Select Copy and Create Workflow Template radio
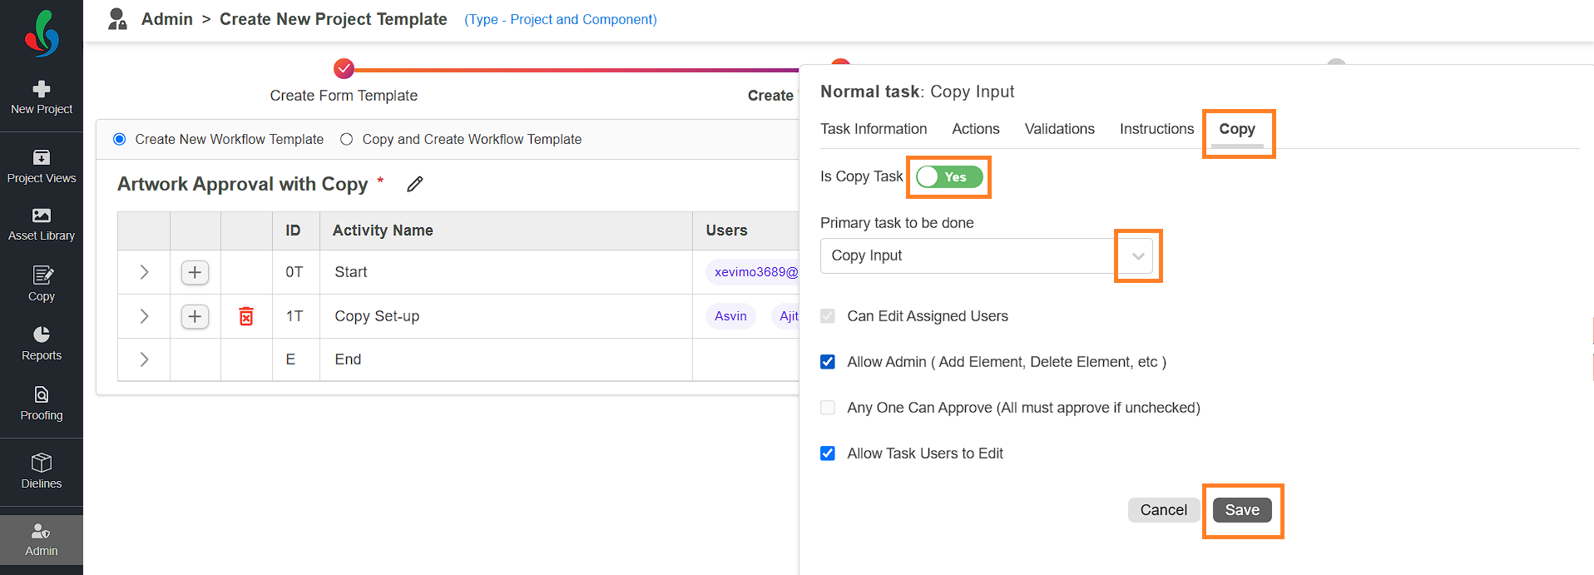The height and width of the screenshot is (575, 1594). (x=347, y=139)
